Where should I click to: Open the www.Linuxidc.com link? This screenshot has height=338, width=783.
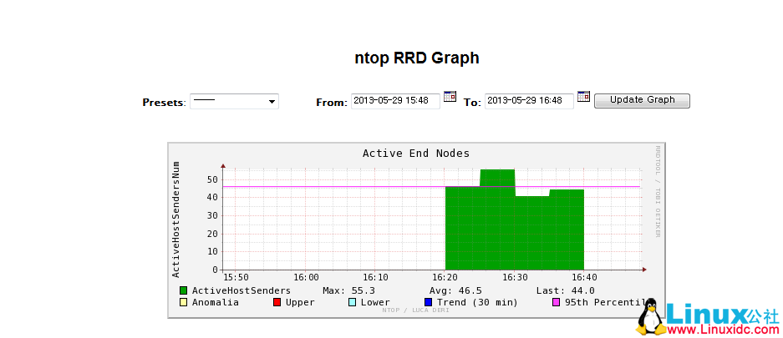click(720, 330)
